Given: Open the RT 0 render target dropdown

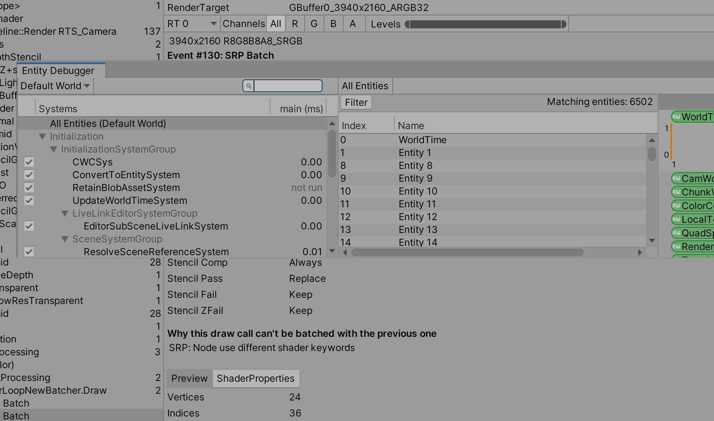Looking at the screenshot, I should click(x=192, y=24).
